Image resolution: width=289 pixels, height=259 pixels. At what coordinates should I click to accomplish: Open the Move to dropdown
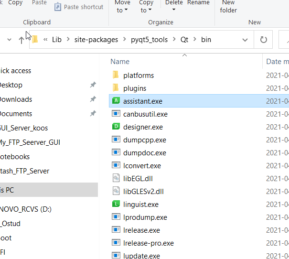[x=122, y=7]
